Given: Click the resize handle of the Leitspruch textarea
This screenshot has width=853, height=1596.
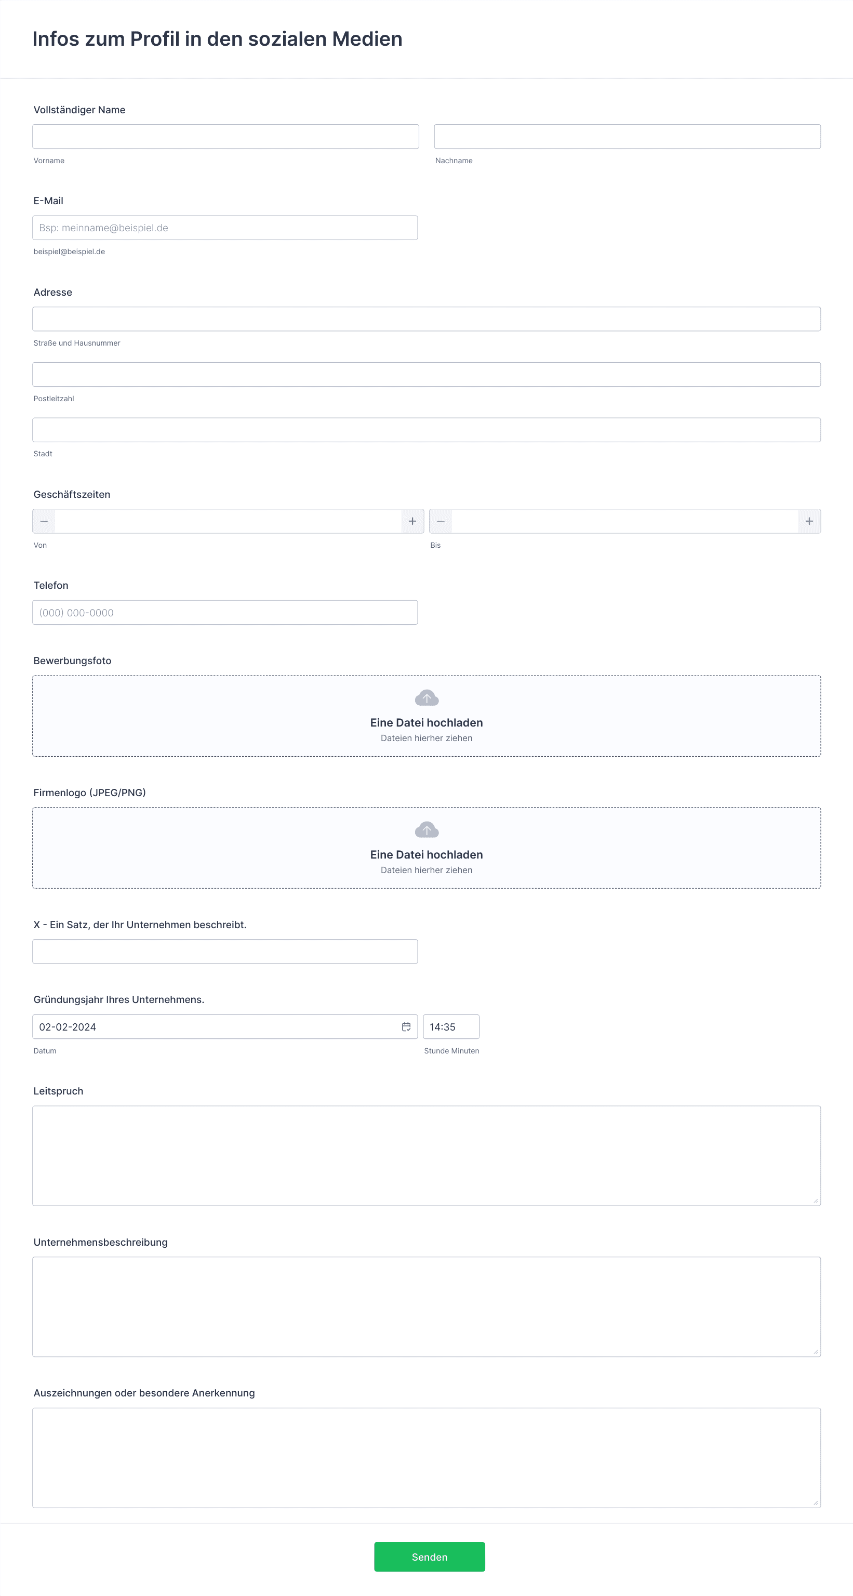Looking at the screenshot, I should click(x=815, y=1200).
